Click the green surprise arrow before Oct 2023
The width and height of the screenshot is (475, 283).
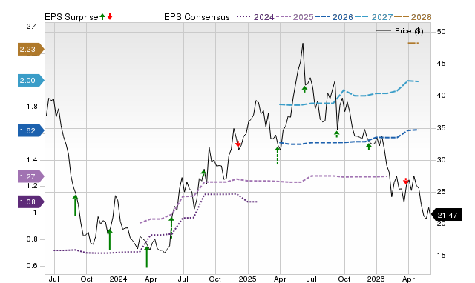pyautogui.click(x=75, y=205)
